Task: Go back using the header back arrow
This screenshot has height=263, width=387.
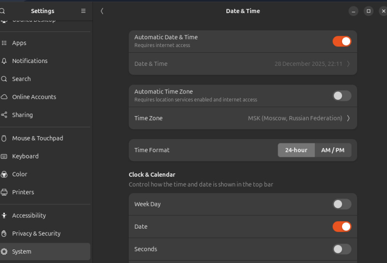Action: click(x=102, y=11)
